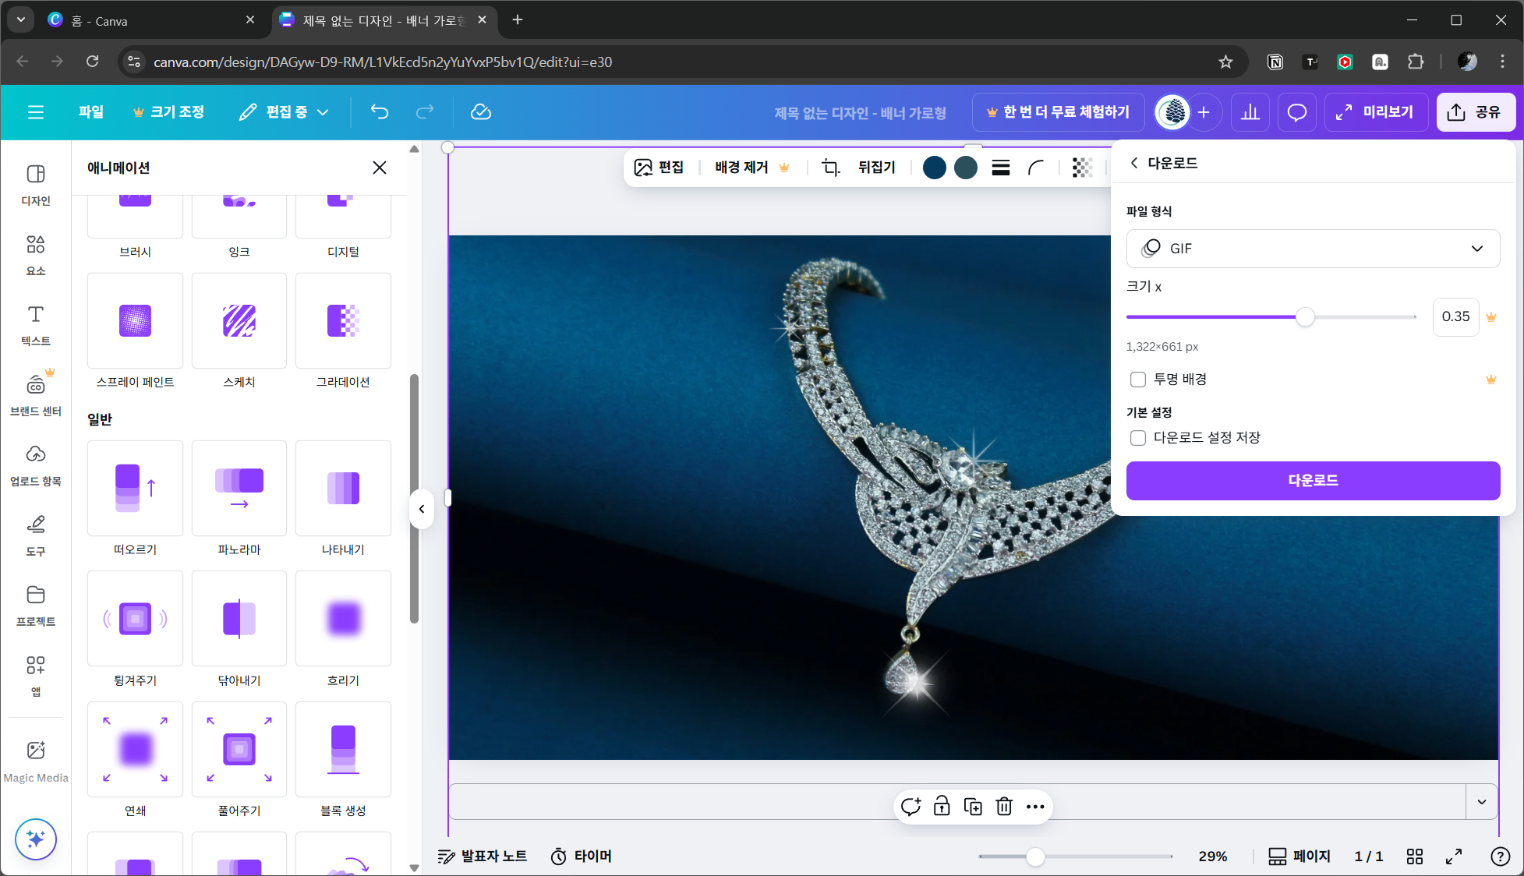The image size is (1524, 876).
Task: Collapse the side panel with arrow handle
Action: coord(422,509)
